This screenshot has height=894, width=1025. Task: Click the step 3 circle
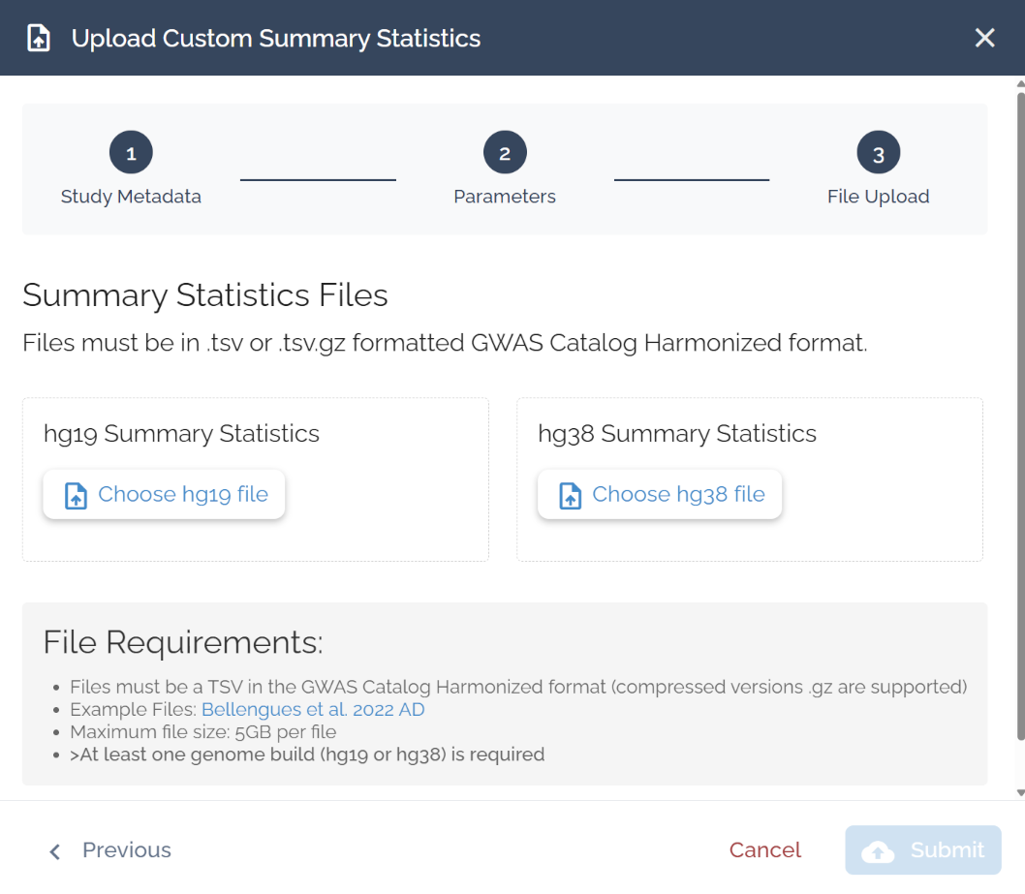pos(878,153)
